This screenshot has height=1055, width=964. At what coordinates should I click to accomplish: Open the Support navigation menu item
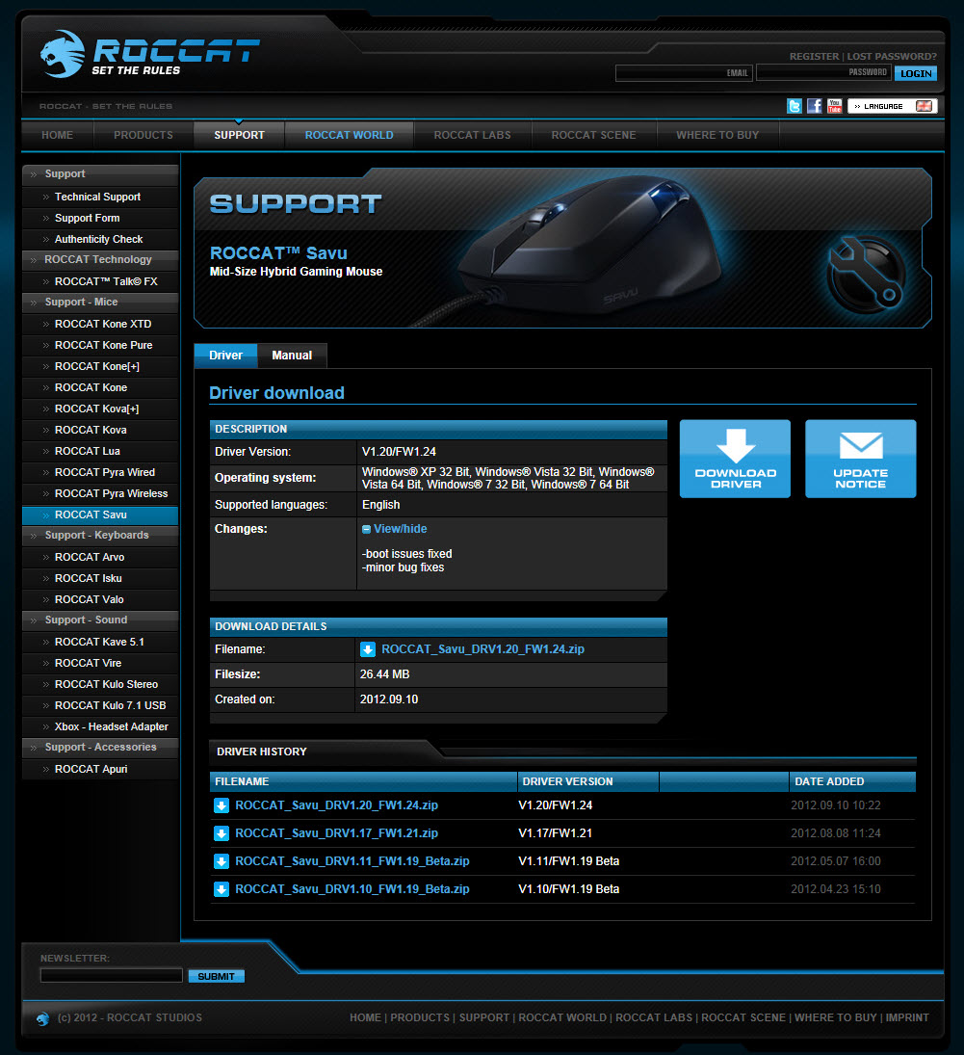click(x=239, y=135)
